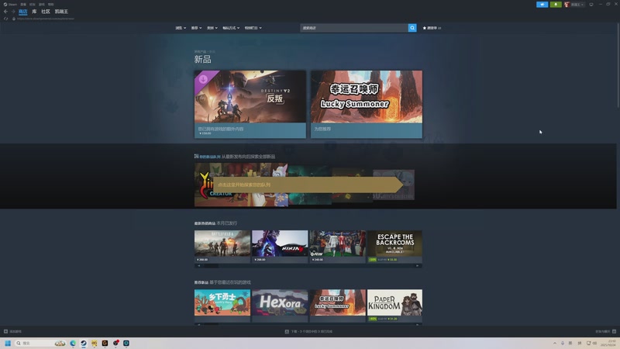Open the blue announcements megaphone button

[x=542, y=5]
